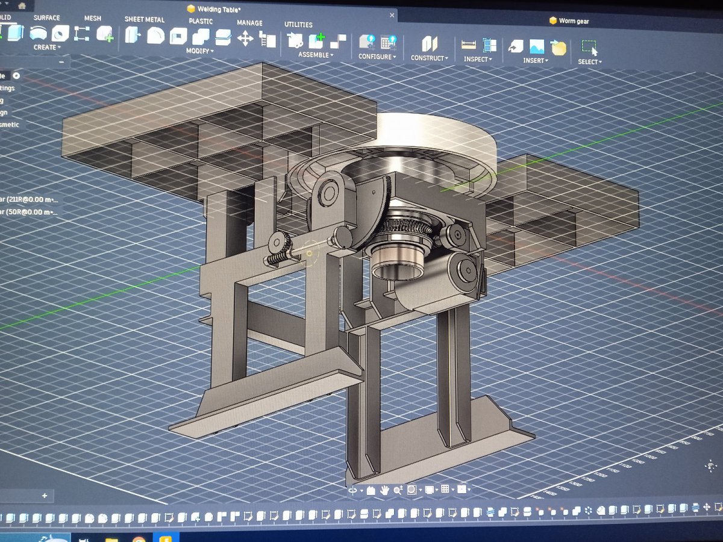Image resolution: width=723 pixels, height=542 pixels.
Task: Select the Fillet tool in Modify
Action: [155, 36]
